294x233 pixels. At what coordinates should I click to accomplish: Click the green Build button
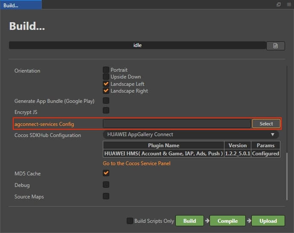coord(189,221)
